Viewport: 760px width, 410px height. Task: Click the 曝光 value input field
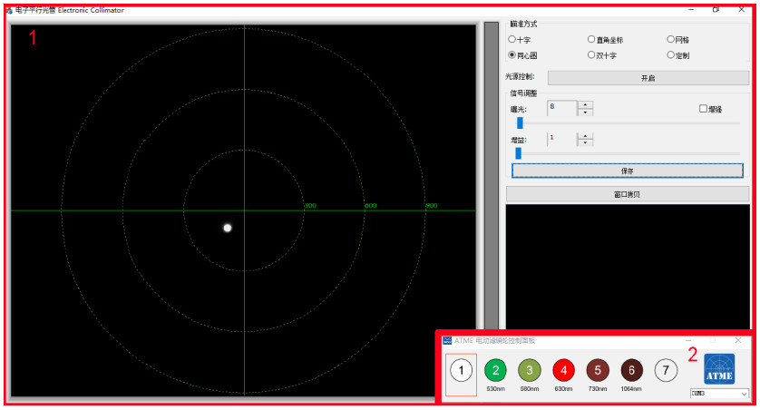click(561, 108)
